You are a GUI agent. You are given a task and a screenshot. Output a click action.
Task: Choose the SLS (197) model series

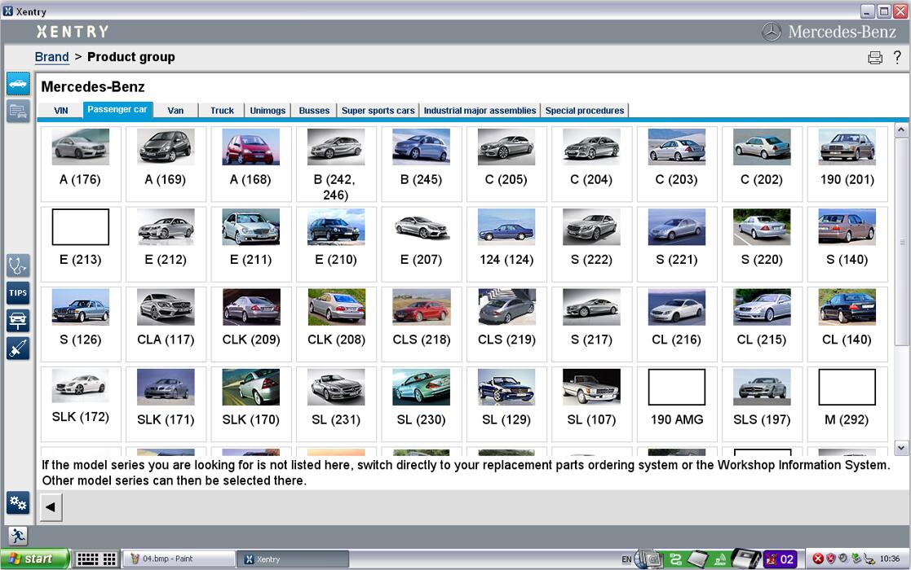[762, 404]
